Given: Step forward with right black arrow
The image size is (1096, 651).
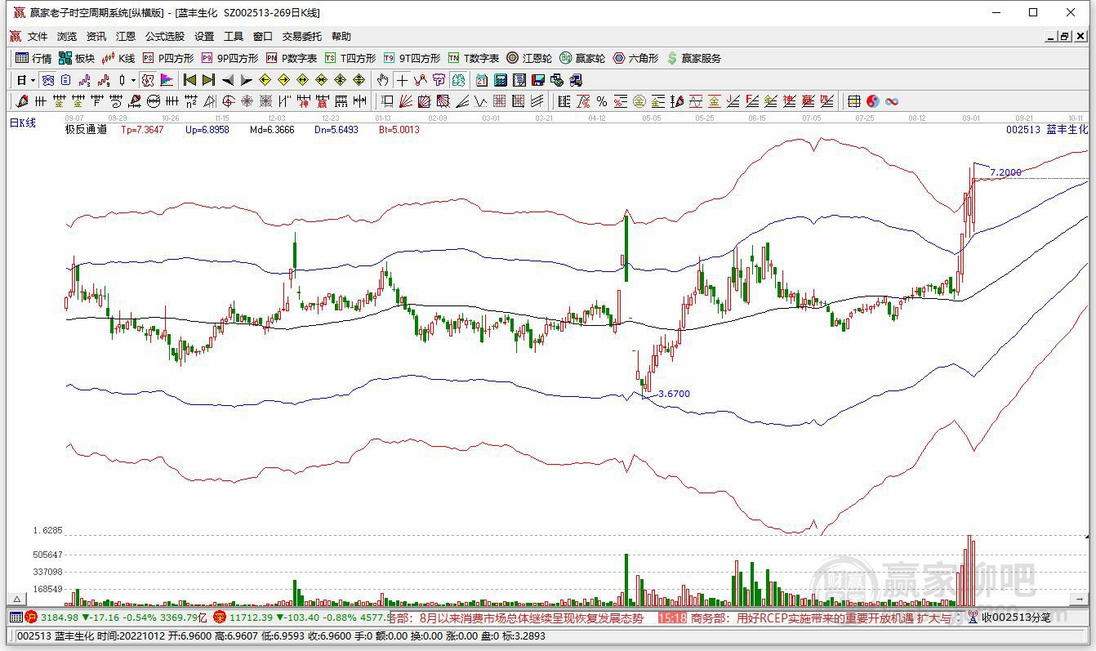Looking at the screenshot, I should (247, 80).
